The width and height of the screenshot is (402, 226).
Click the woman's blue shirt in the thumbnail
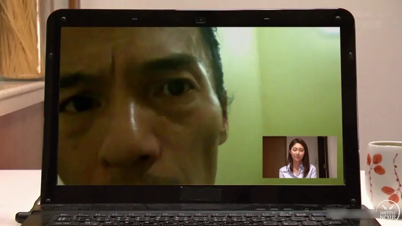298,172
